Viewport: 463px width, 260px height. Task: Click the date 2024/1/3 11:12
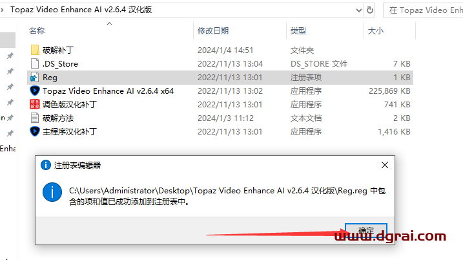[x=225, y=118]
